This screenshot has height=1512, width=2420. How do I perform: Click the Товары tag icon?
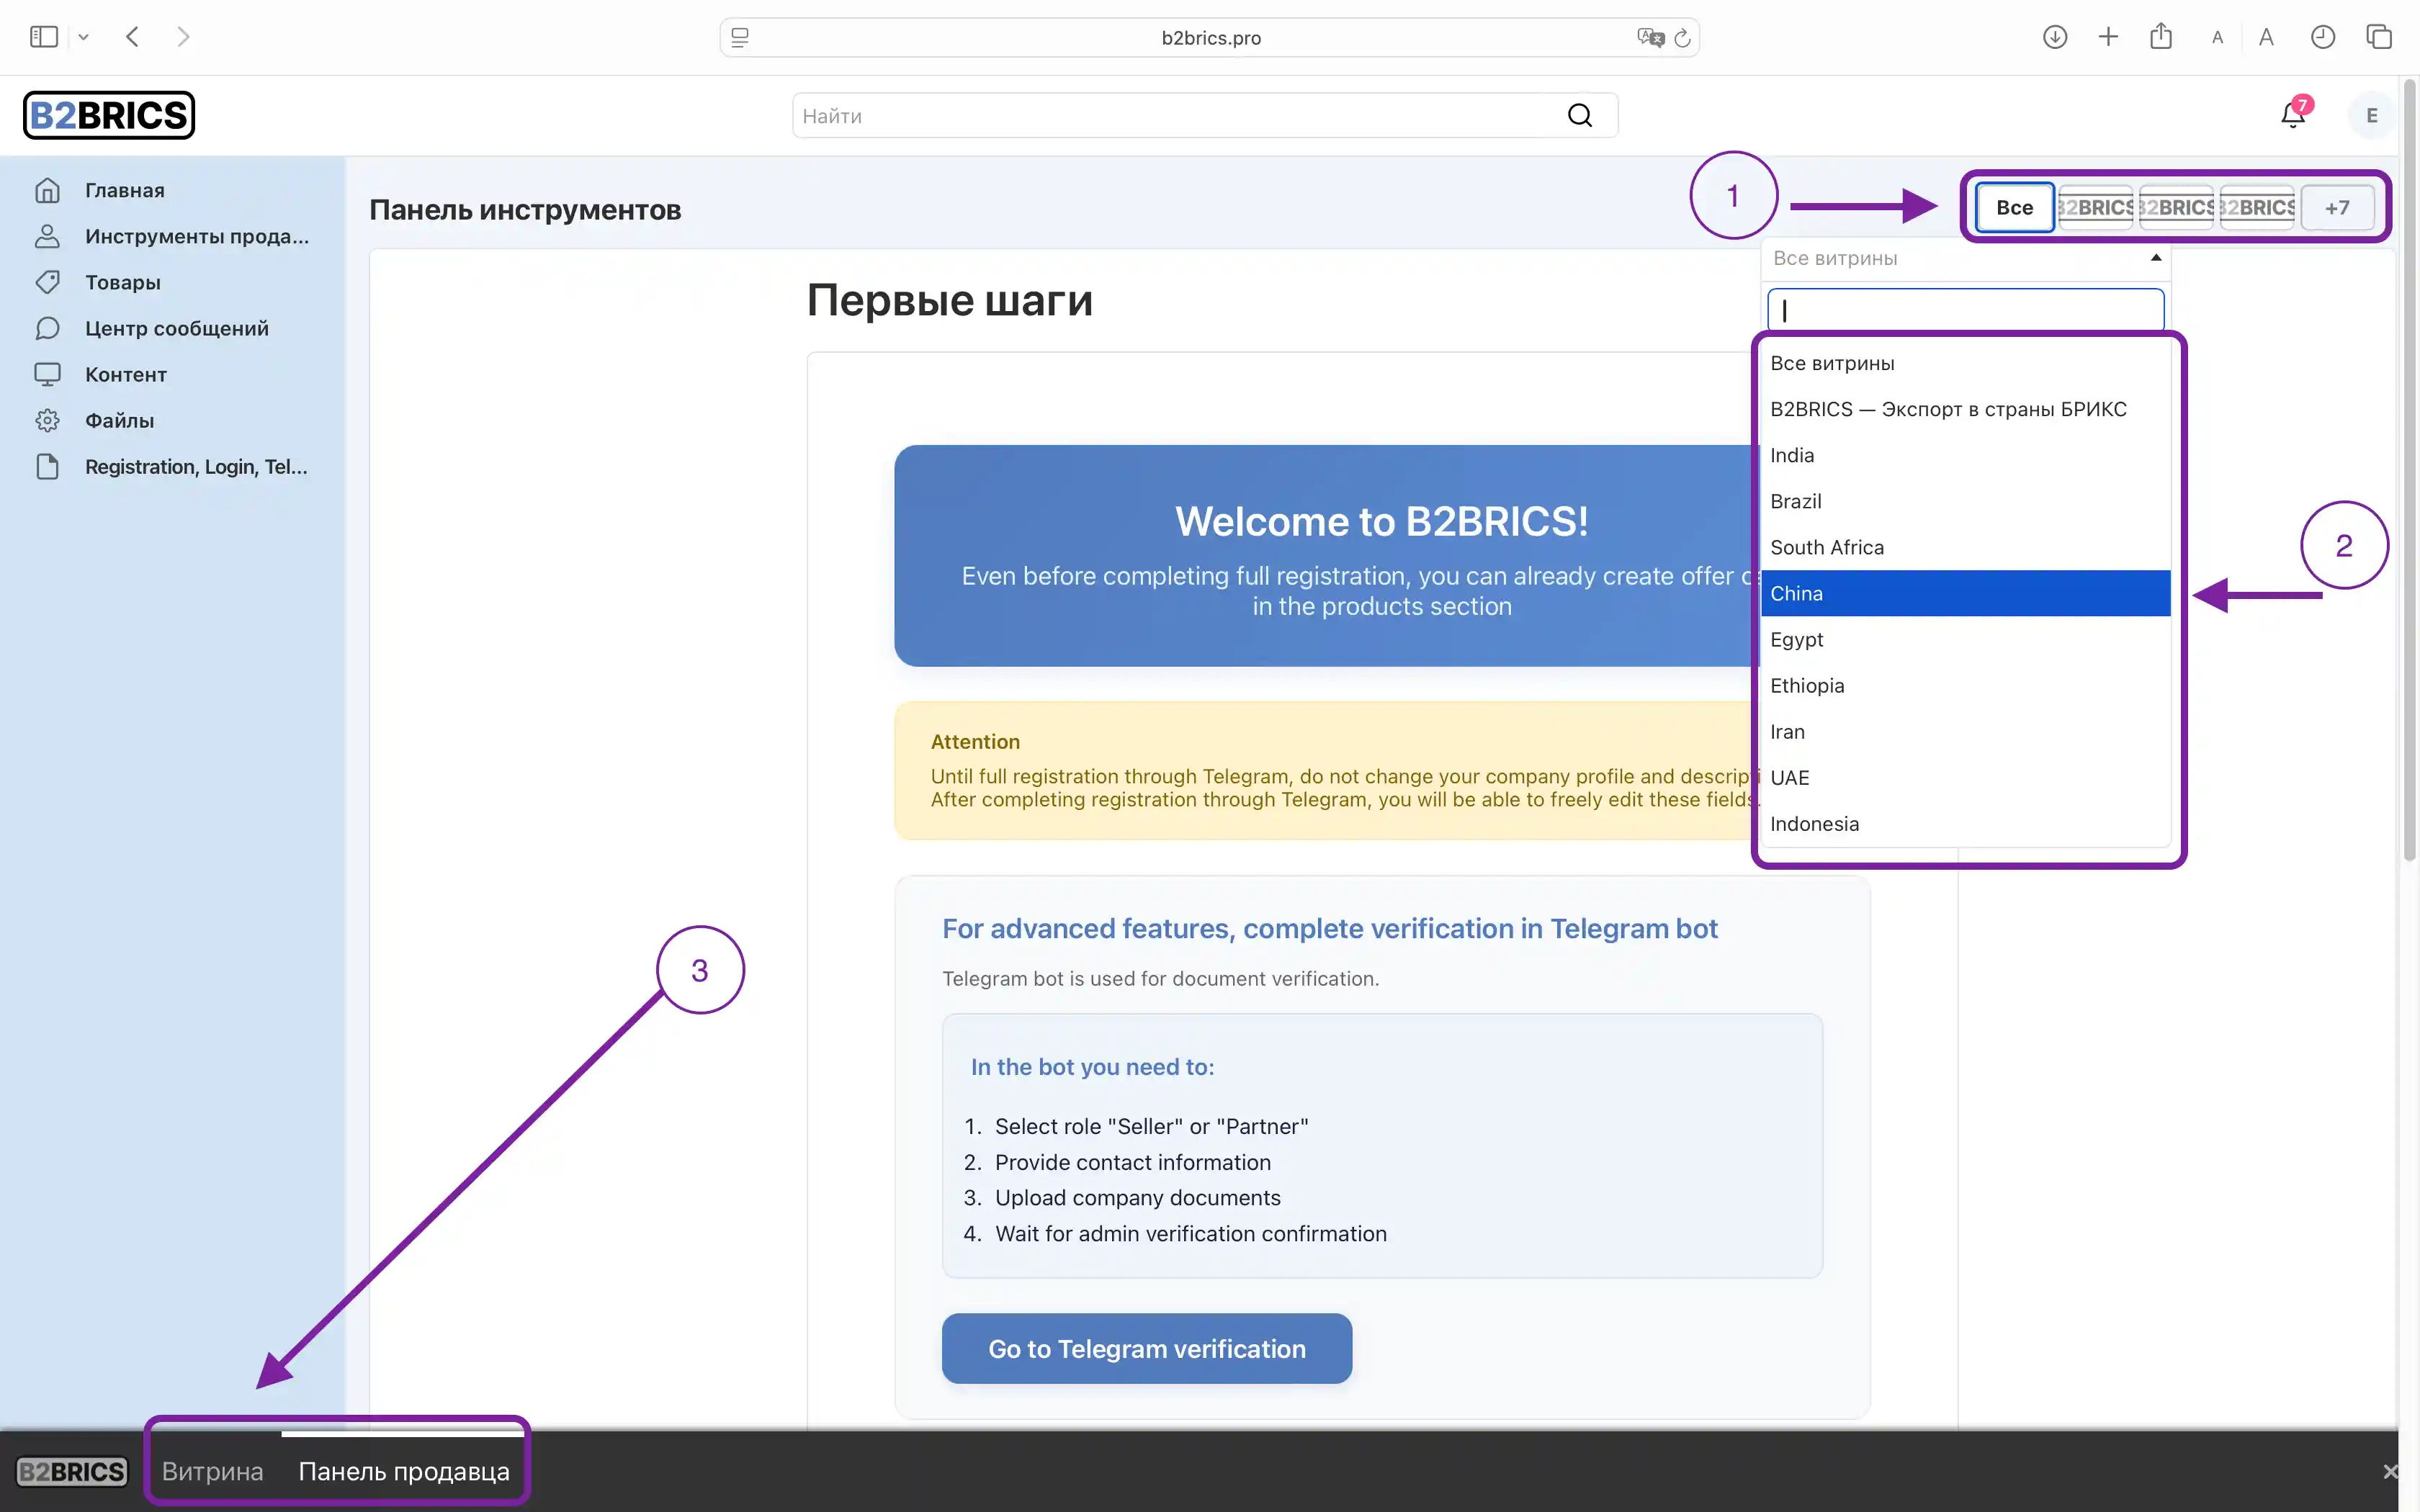pyautogui.click(x=47, y=282)
